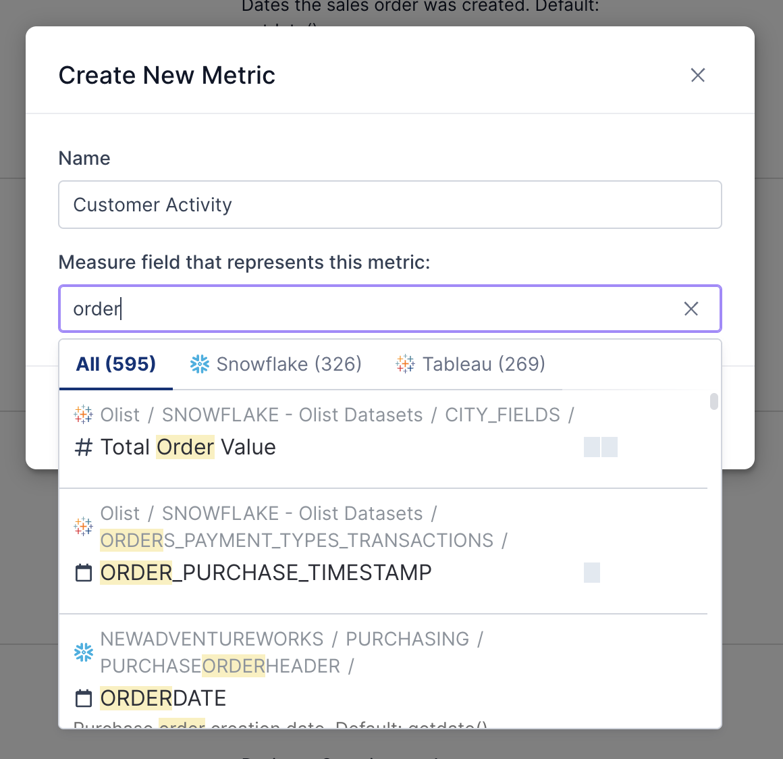The height and width of the screenshot is (759, 783).
Task: Clear the 'order' search text
Action: (691, 309)
